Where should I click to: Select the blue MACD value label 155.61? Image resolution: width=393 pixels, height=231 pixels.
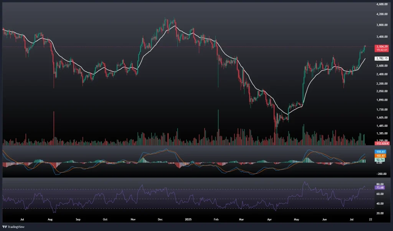click(381, 152)
